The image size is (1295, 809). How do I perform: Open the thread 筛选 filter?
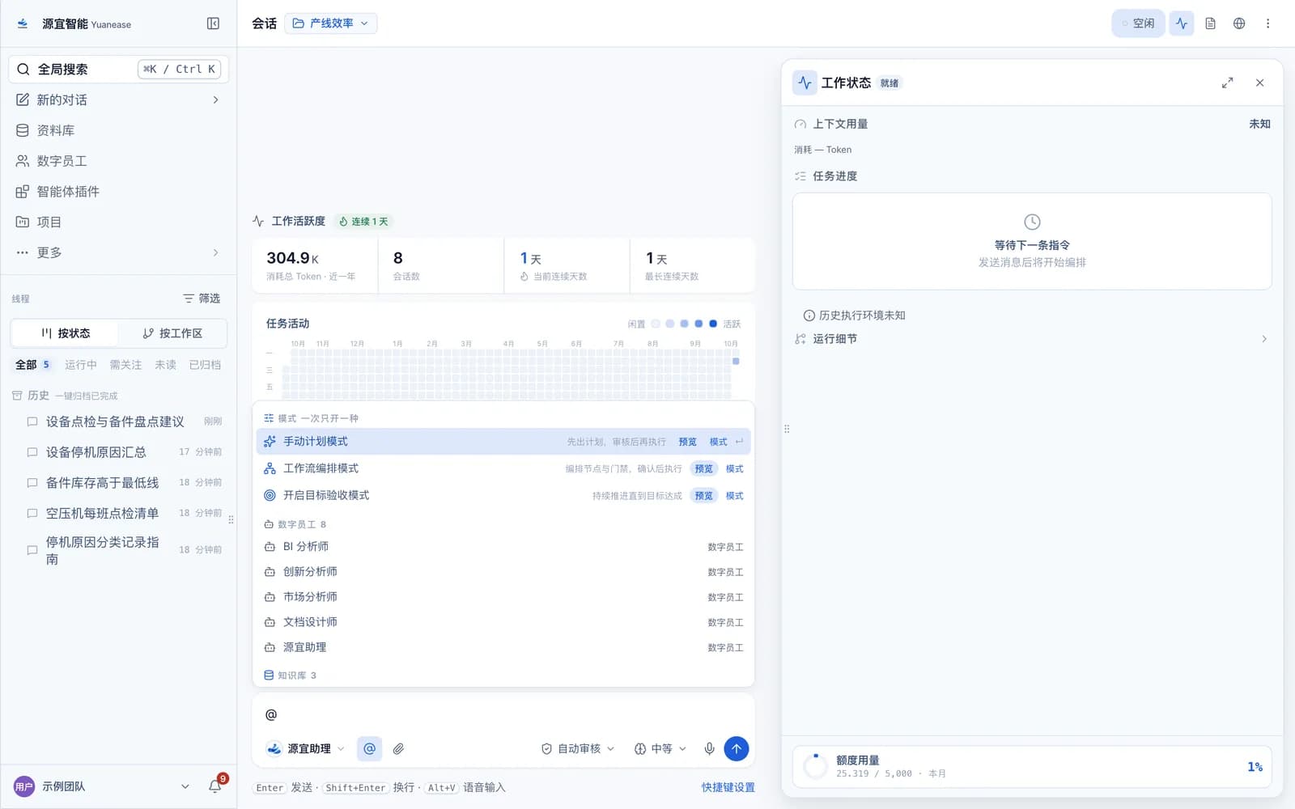click(x=202, y=299)
